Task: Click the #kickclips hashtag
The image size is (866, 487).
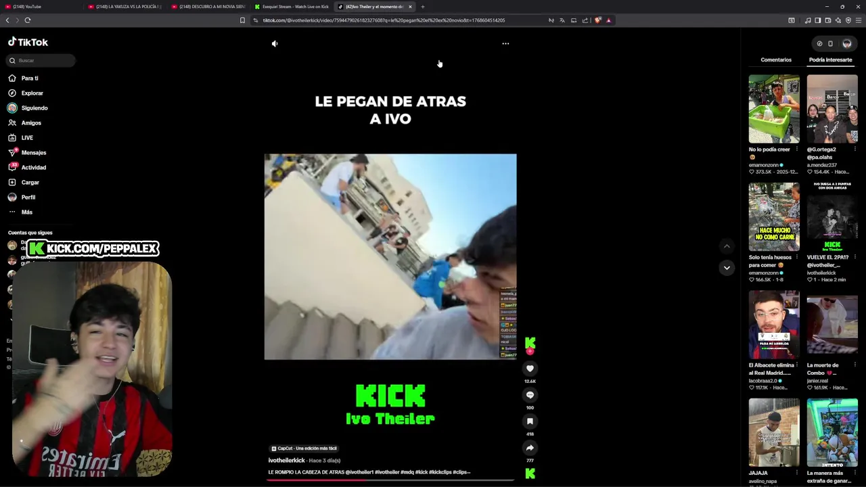Action: [x=441, y=472]
